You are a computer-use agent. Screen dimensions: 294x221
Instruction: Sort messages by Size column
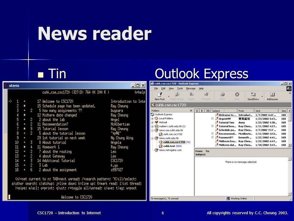(x=283, y=111)
